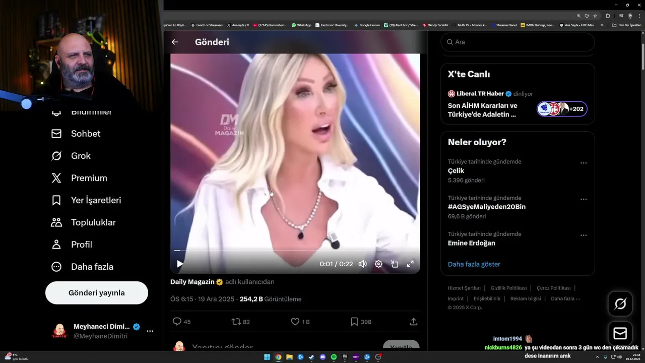This screenshot has height=363, width=645.
Task: Click the Gönderi yayınla button
Action: [97, 293]
